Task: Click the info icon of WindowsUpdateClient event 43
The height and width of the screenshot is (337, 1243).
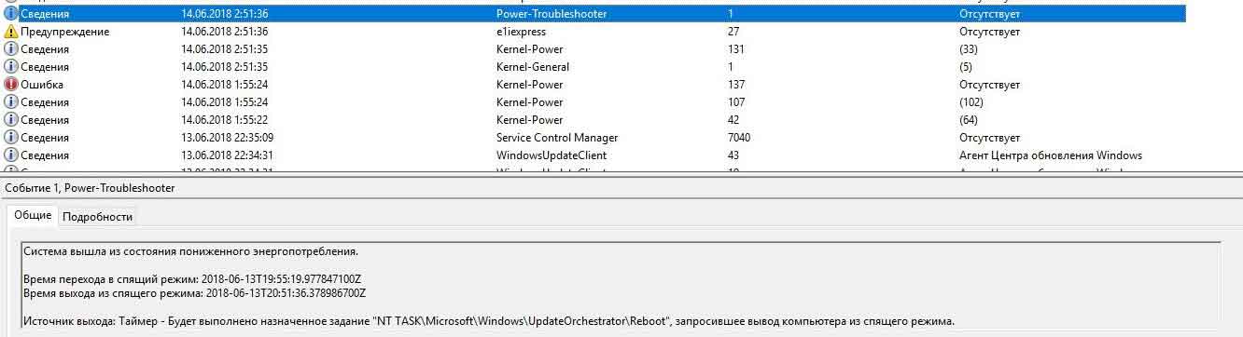Action: coord(11,155)
